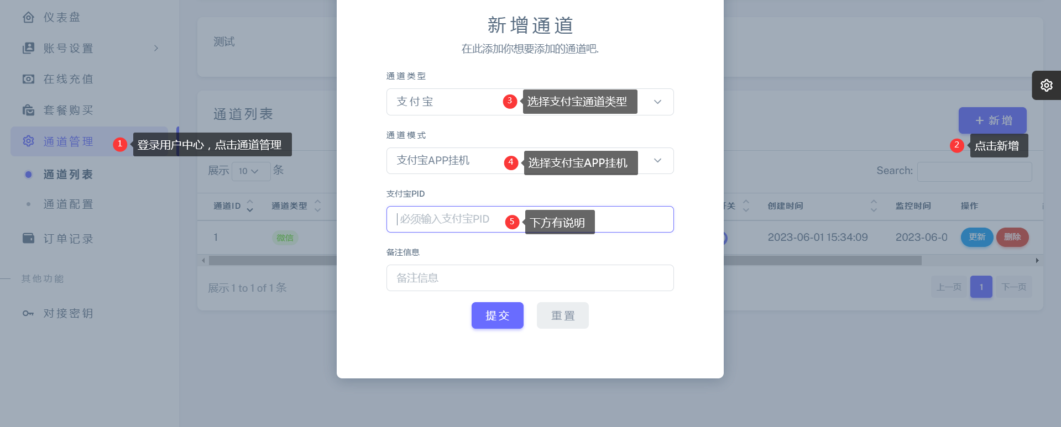Click the package purchase icon
Image resolution: width=1061 pixels, height=427 pixels.
pyautogui.click(x=28, y=110)
